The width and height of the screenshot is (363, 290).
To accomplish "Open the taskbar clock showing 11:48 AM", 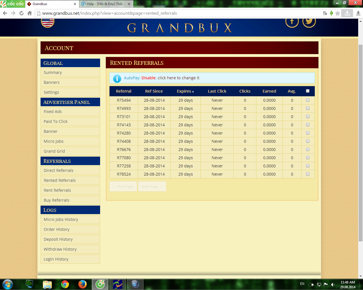I will [348, 285].
